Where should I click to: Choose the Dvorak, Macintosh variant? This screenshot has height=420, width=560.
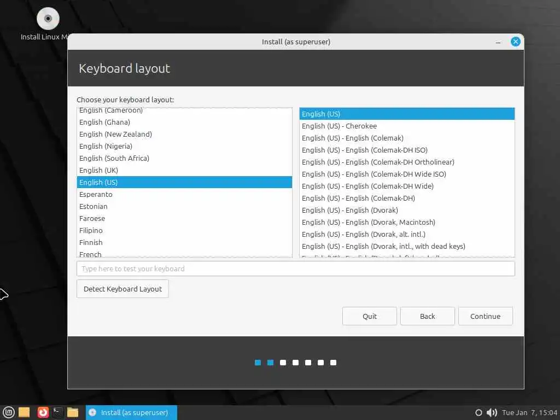pyautogui.click(x=407, y=222)
